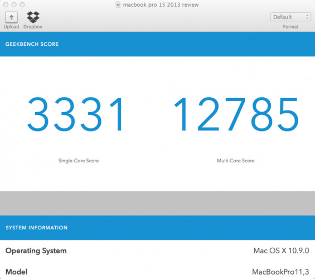Image resolution: width=315 pixels, height=279 pixels.
Task: Click the 'Upload' label in the toolbar
Action: tap(12, 27)
